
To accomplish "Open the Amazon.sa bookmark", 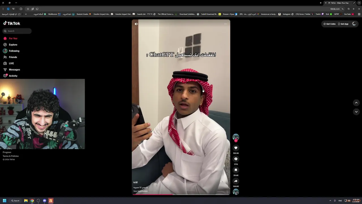I will 271,14.
